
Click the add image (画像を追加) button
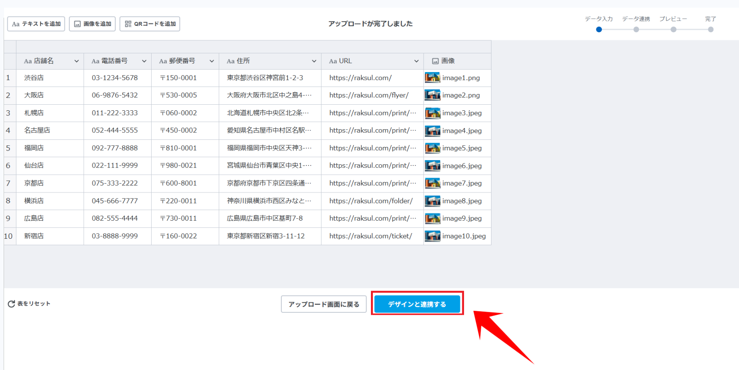click(x=92, y=24)
